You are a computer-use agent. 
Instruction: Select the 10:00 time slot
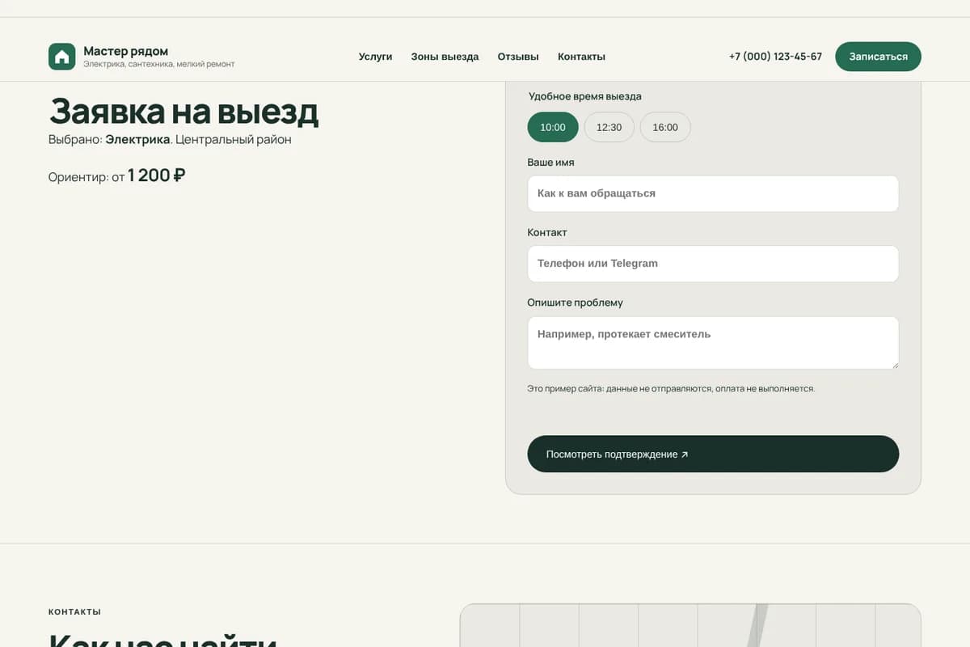[553, 127]
